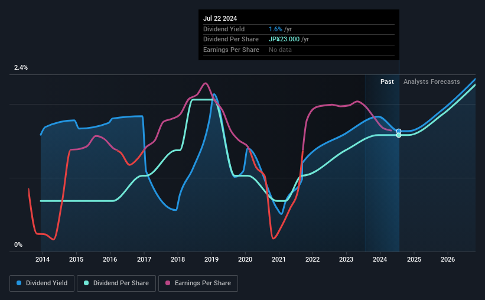The height and width of the screenshot is (300, 485).
Task: Click the Dividend Yield tooltip row label
Action: click(224, 29)
